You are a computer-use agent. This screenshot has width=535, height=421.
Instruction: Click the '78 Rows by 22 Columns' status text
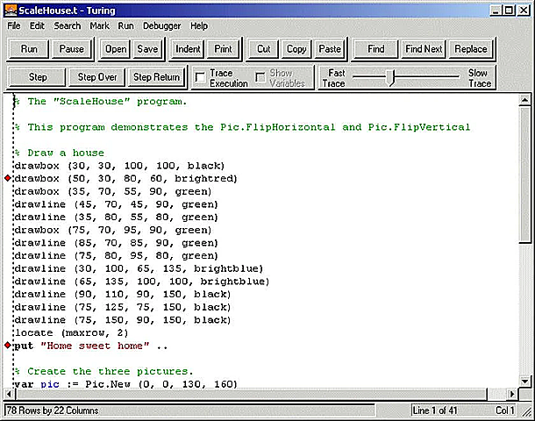(x=53, y=410)
